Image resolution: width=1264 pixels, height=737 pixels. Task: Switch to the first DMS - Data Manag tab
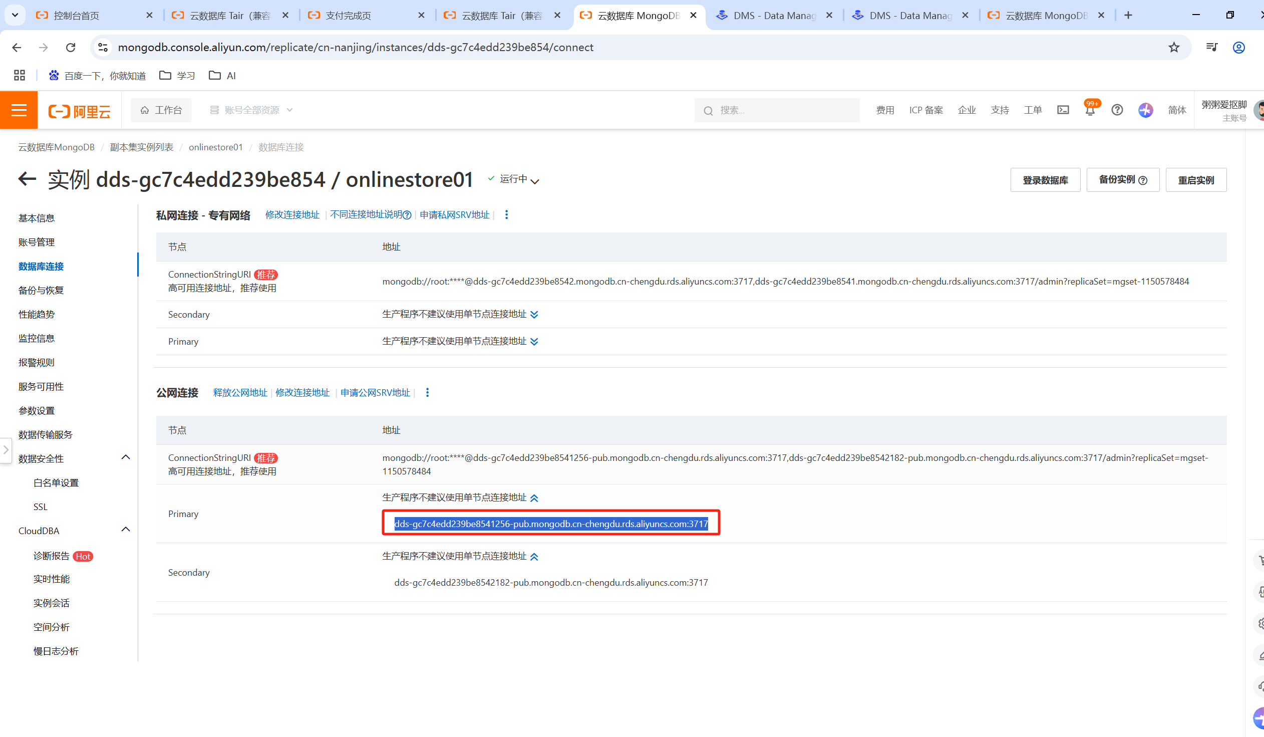point(774,16)
